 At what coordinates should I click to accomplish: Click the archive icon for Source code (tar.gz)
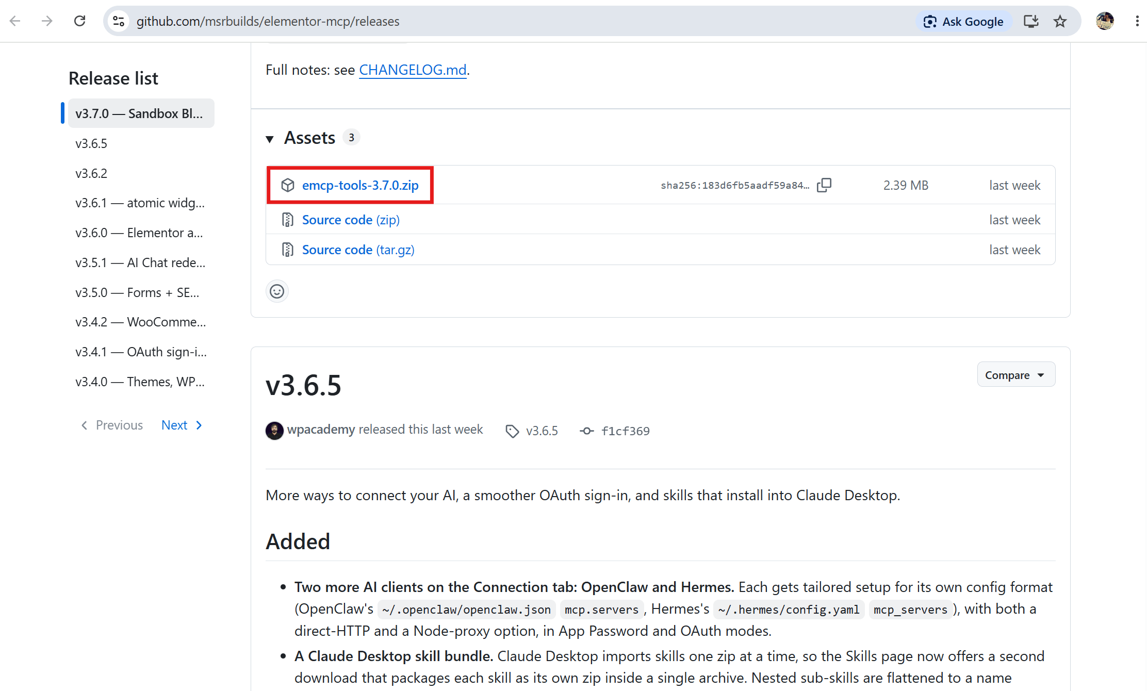(288, 250)
